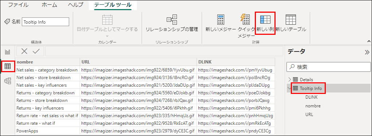
Task: Click the table name field Tooltip Info
Action: click(x=45, y=22)
